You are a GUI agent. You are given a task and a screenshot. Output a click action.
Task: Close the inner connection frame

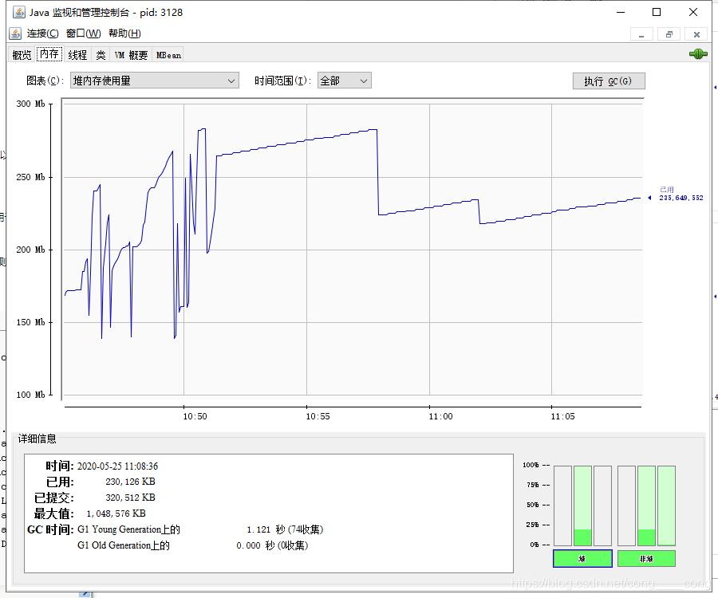click(696, 34)
